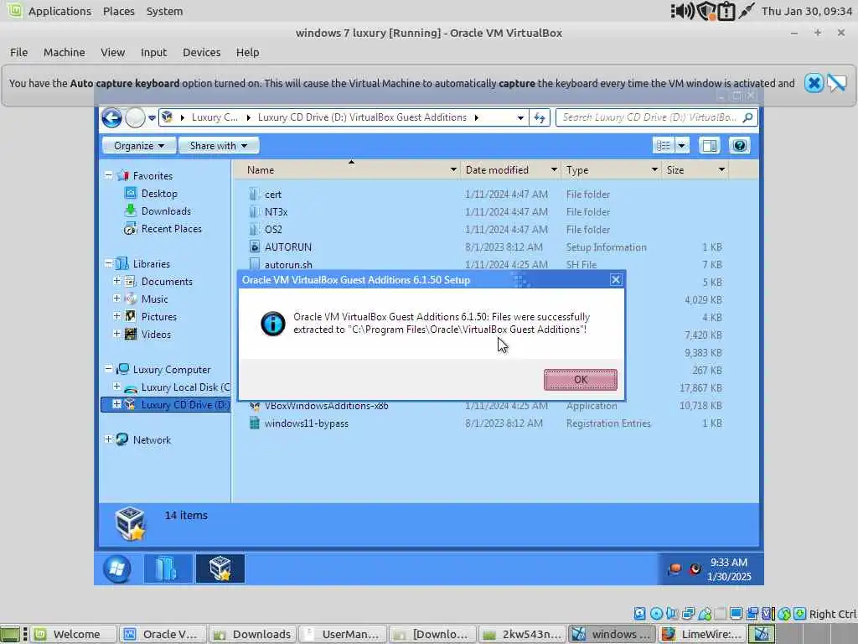Select the AUTORUN setup information file

288,247
